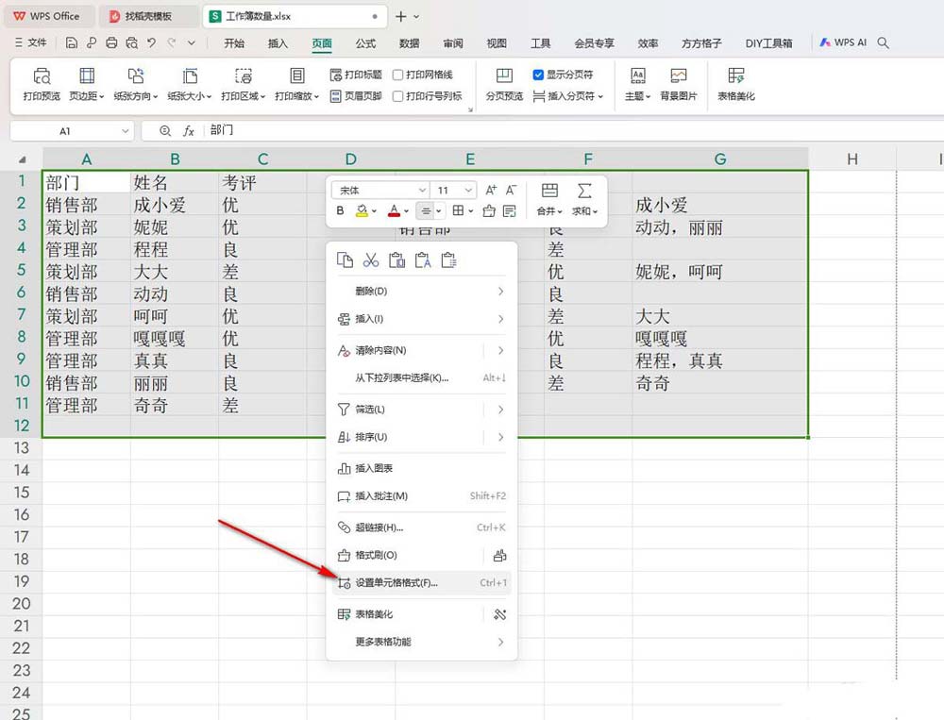This screenshot has height=720, width=944.
Task: Uncheck the Show Page Breaks (显示分页符) checkbox
Action: pyautogui.click(x=538, y=75)
